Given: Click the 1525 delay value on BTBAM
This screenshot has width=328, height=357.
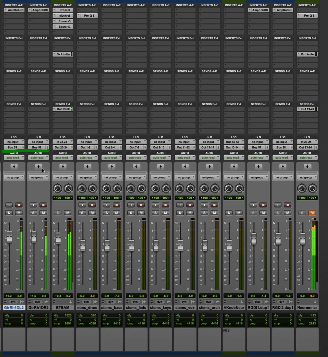Looking at the screenshot, I should 68,315.
